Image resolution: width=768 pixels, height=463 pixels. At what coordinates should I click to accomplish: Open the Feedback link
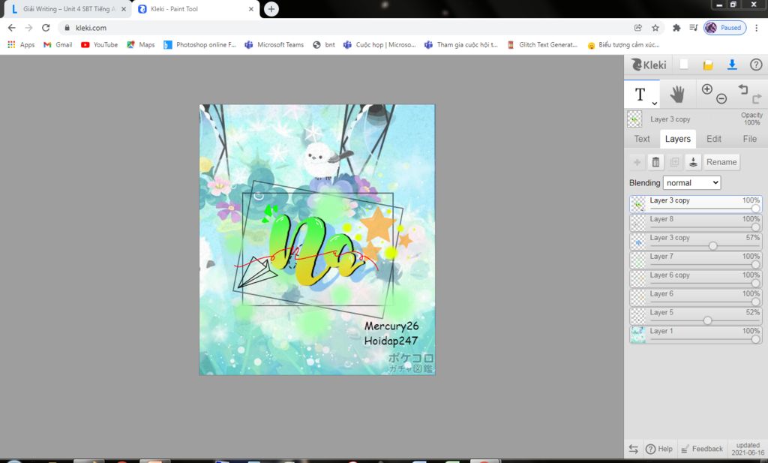pos(702,449)
